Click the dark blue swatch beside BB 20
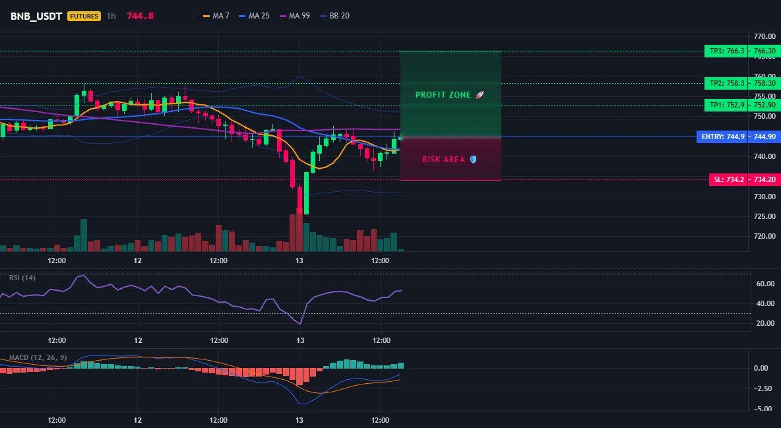Image resolution: width=781 pixels, height=428 pixels. 323,16
